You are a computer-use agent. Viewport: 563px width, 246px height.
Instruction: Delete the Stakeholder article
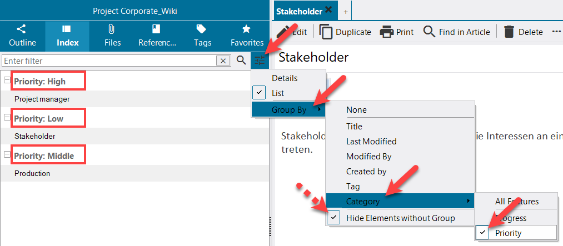pos(523,32)
